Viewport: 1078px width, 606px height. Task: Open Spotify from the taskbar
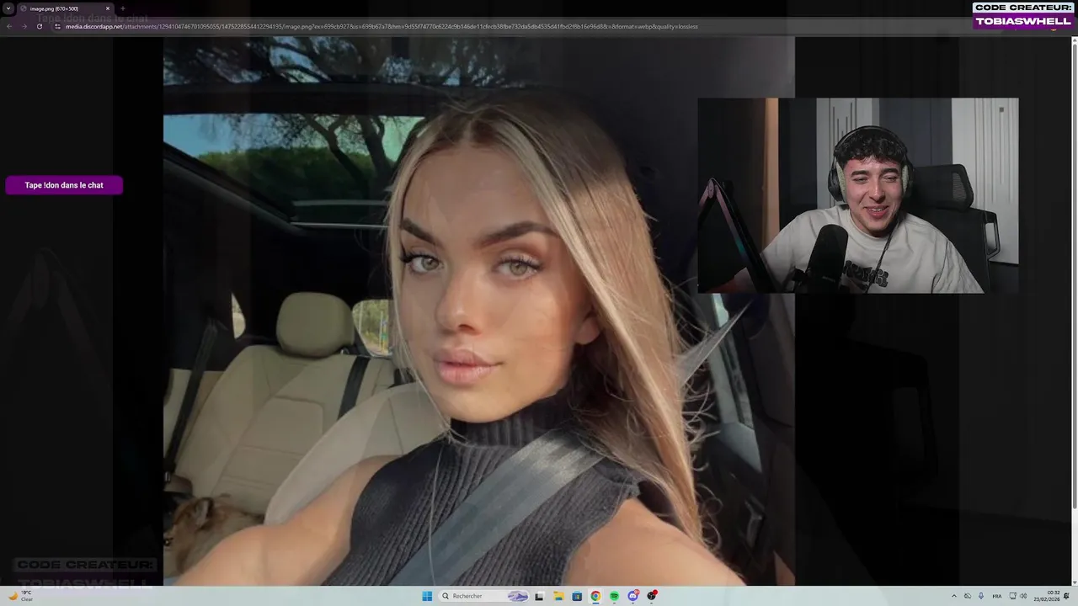coord(614,596)
